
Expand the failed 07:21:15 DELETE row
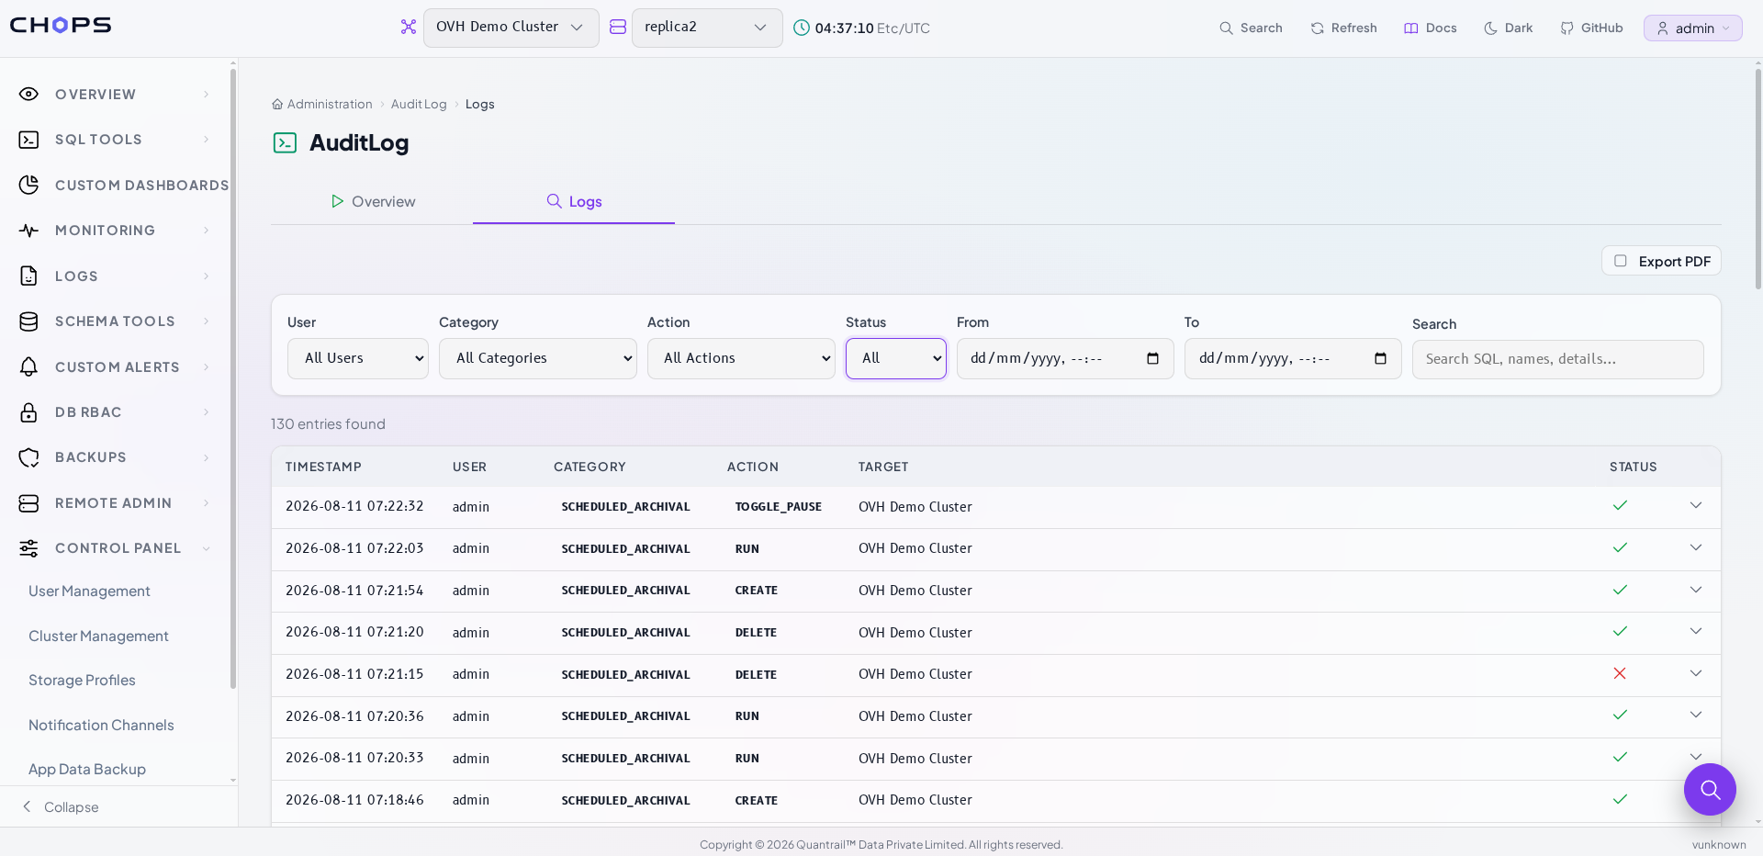click(1696, 674)
